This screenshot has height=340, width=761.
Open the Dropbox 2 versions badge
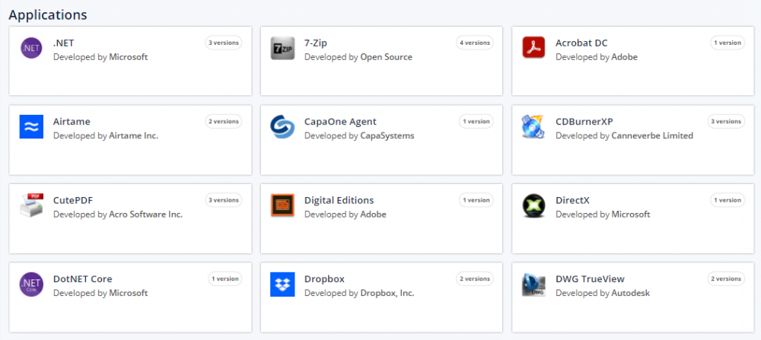[x=475, y=279]
